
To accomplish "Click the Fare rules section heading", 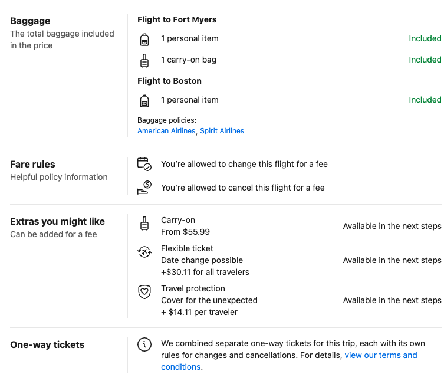I will pyautogui.click(x=32, y=165).
